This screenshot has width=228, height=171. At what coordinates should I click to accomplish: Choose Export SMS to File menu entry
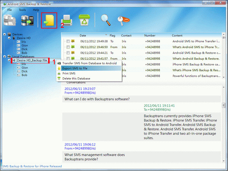[89, 68]
